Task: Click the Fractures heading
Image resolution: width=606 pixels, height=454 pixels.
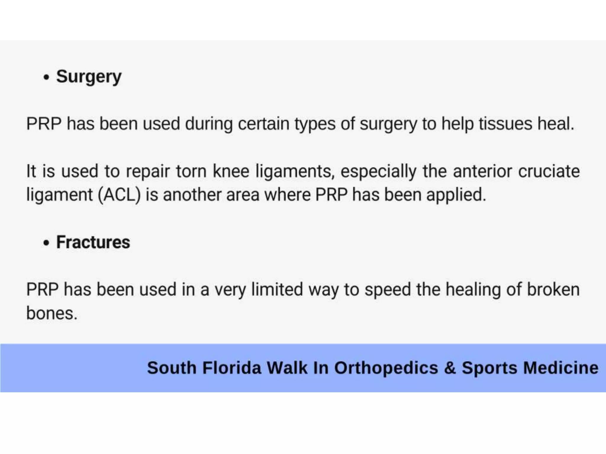Action: (93, 242)
